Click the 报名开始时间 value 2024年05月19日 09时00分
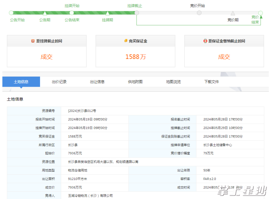 (88, 119)
